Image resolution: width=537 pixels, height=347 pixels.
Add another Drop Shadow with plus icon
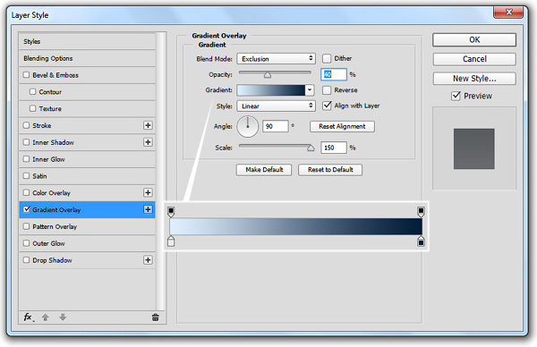(x=148, y=260)
